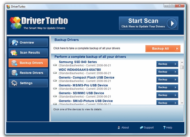
Task: Click the driver list scroll down arrow
Action: (182, 103)
